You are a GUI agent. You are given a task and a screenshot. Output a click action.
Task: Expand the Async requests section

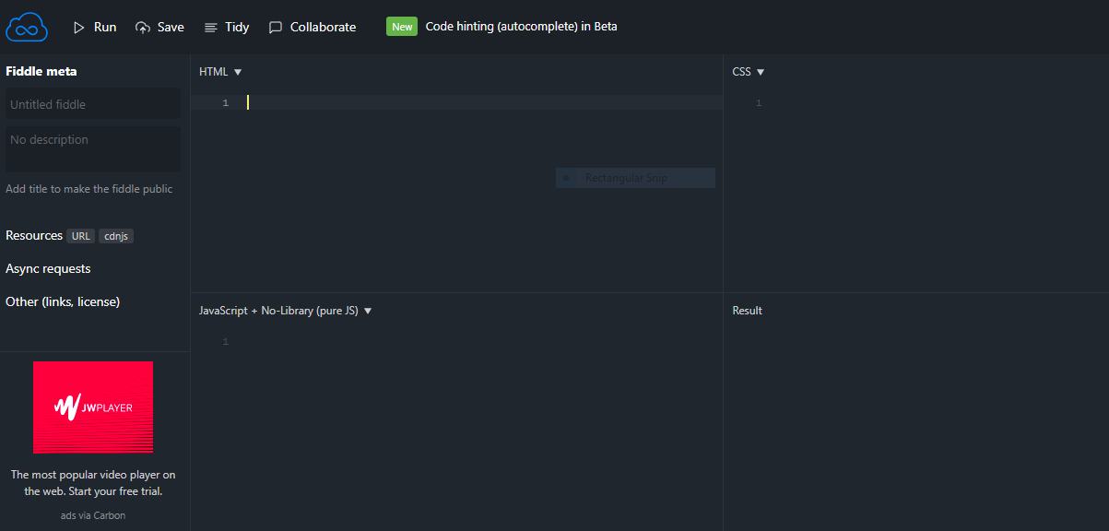[48, 268]
